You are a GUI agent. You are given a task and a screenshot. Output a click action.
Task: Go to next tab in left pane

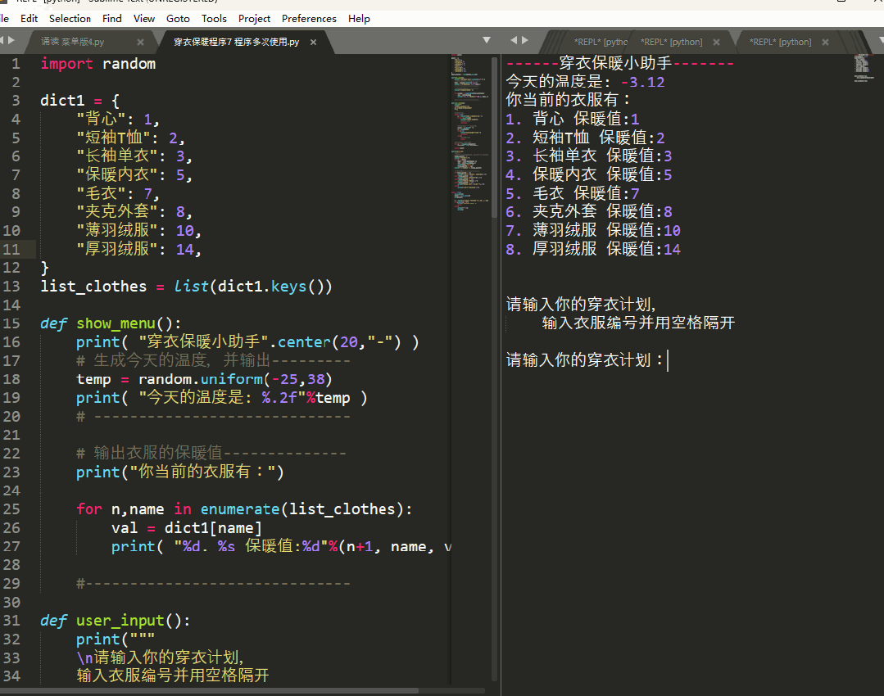(x=11, y=40)
